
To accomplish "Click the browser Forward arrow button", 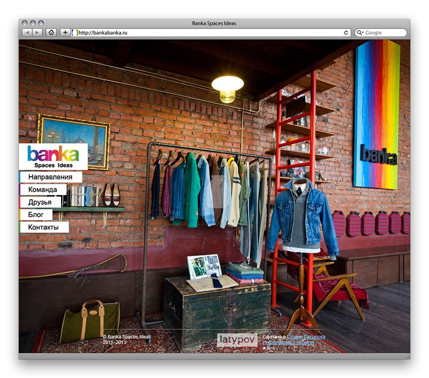I will pyautogui.click(x=37, y=33).
